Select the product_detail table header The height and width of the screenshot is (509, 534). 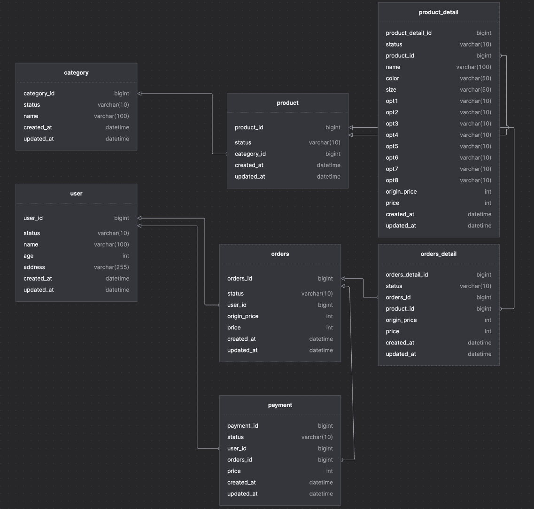[x=438, y=12]
